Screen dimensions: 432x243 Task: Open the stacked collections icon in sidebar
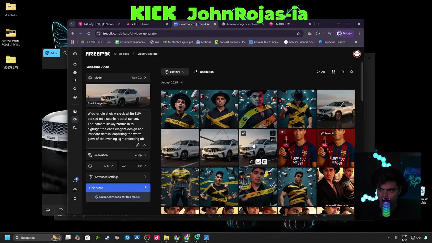point(75,97)
